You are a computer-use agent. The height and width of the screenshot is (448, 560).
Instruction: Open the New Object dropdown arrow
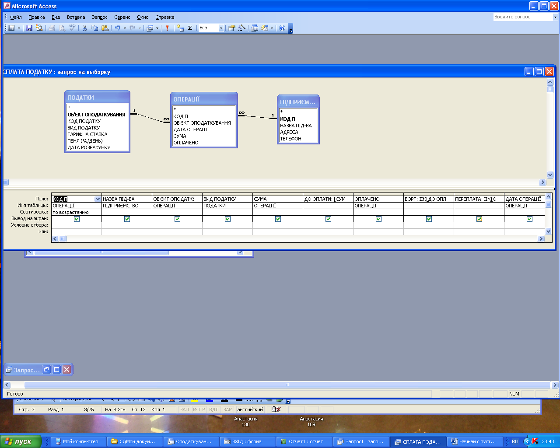tap(272, 28)
